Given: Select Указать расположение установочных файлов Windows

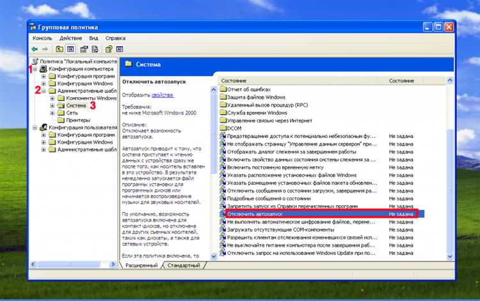Looking at the screenshot, I should click(292, 175).
